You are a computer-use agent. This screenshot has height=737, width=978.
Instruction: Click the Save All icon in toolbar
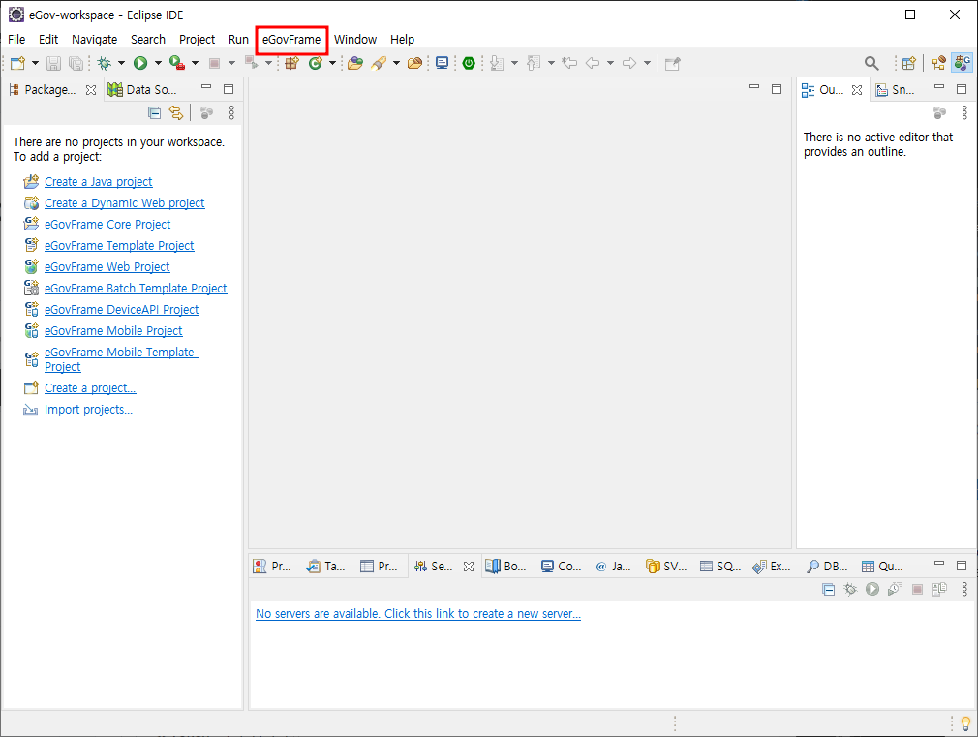pyautogui.click(x=76, y=63)
